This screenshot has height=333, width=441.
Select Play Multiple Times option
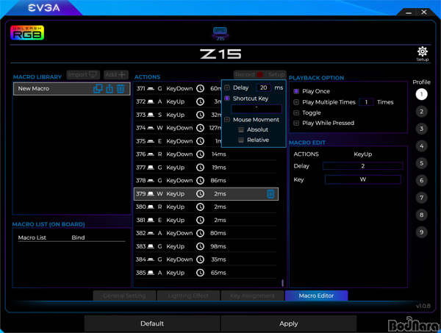(x=296, y=102)
